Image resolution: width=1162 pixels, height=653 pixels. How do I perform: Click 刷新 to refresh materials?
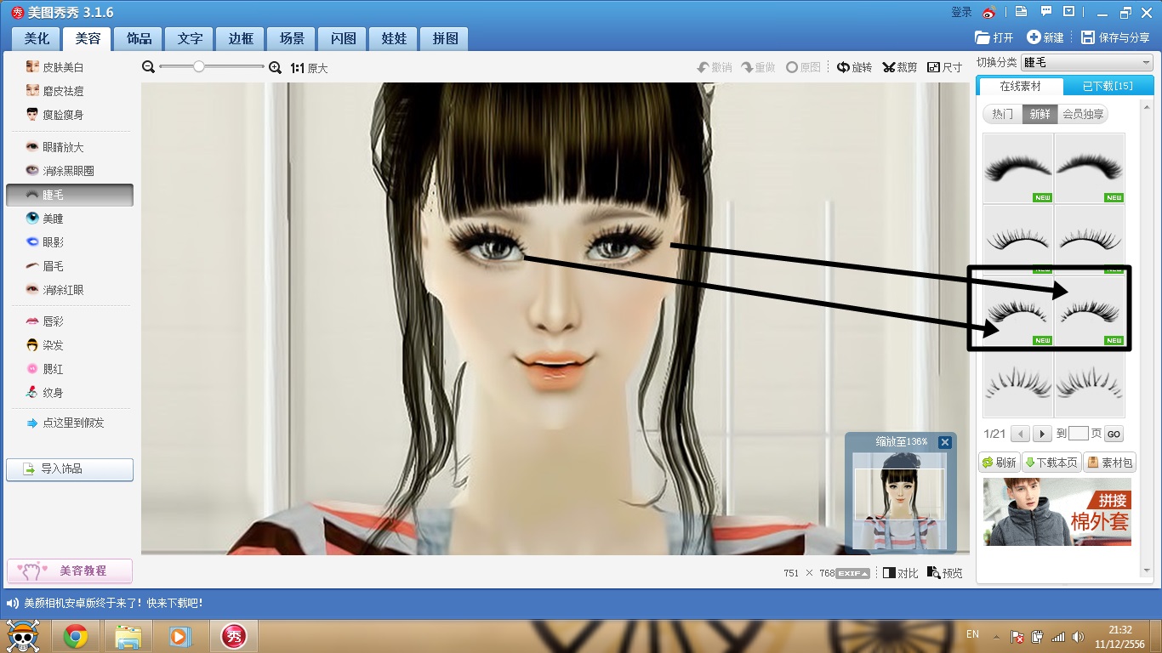pos(1000,463)
